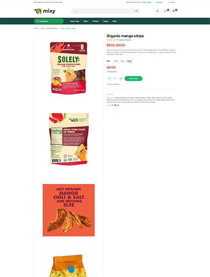Click the Add to wishlist link

coord(113,84)
